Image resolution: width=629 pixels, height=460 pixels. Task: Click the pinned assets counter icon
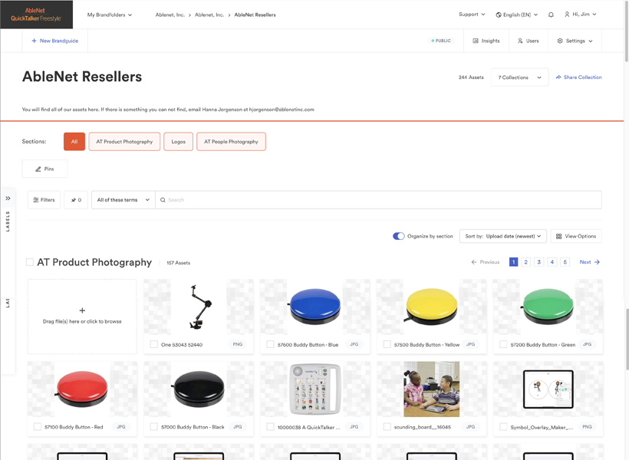(x=74, y=200)
